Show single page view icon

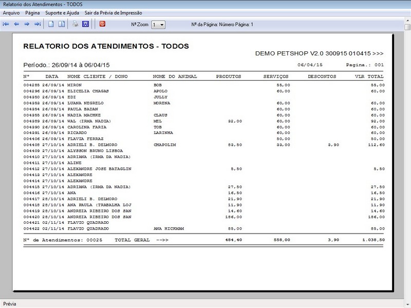tap(51, 24)
